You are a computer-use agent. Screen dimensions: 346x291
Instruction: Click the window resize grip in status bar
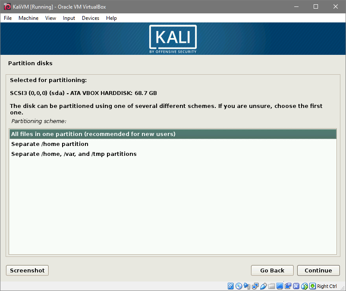tap(343, 288)
